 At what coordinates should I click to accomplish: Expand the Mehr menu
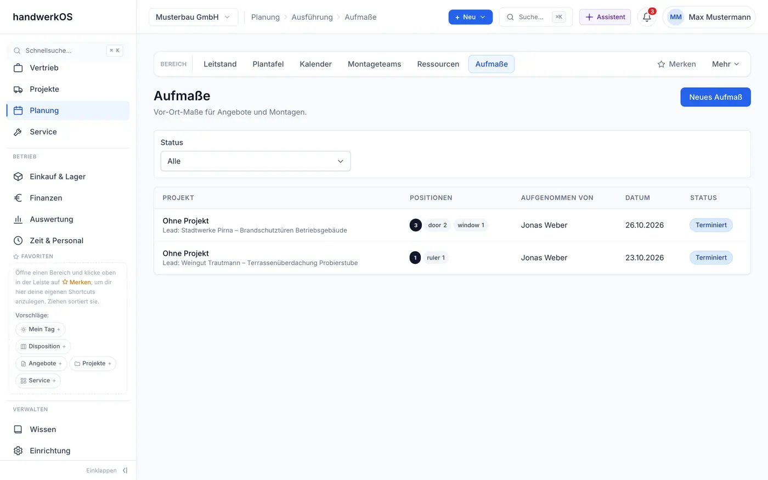[x=725, y=64]
